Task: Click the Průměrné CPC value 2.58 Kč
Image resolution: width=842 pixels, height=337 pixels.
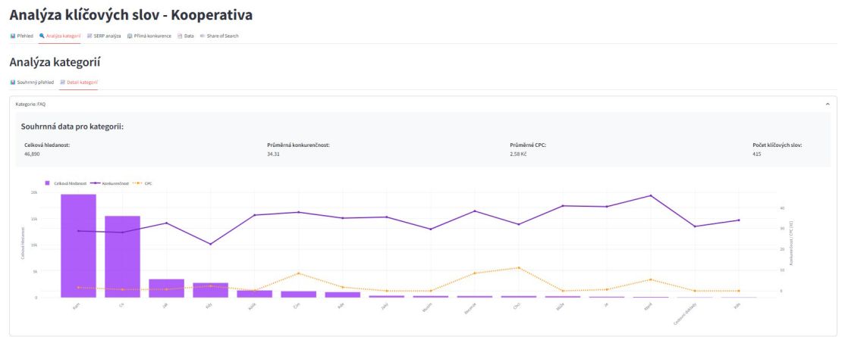Action: [x=520, y=154]
